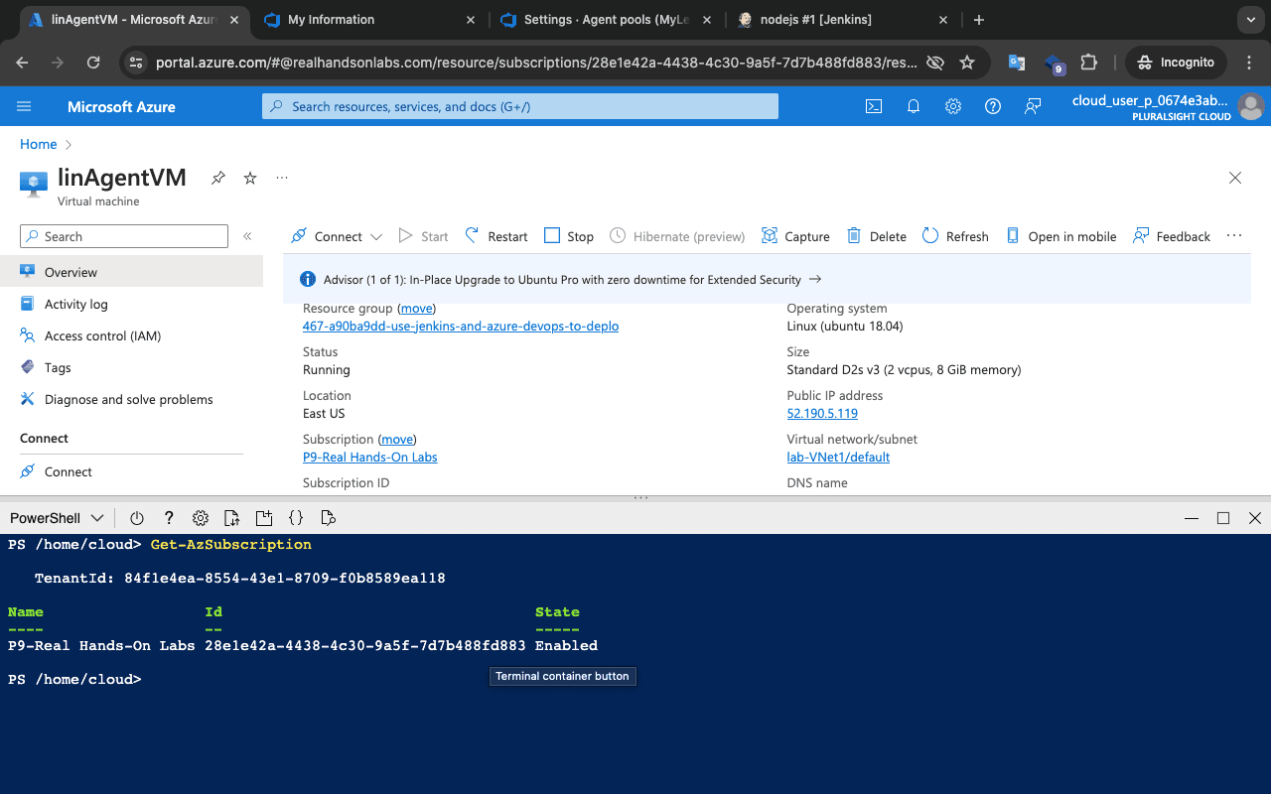Open Activity log
This screenshot has height=794, width=1271.
(x=131, y=304)
